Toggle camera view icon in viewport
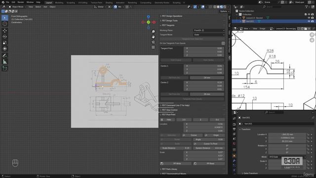The width and height of the screenshot is (316, 178). coord(153,42)
